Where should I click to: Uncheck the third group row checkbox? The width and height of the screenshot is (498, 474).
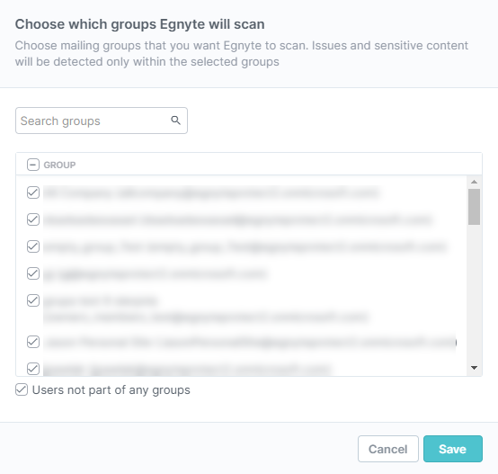(33, 246)
